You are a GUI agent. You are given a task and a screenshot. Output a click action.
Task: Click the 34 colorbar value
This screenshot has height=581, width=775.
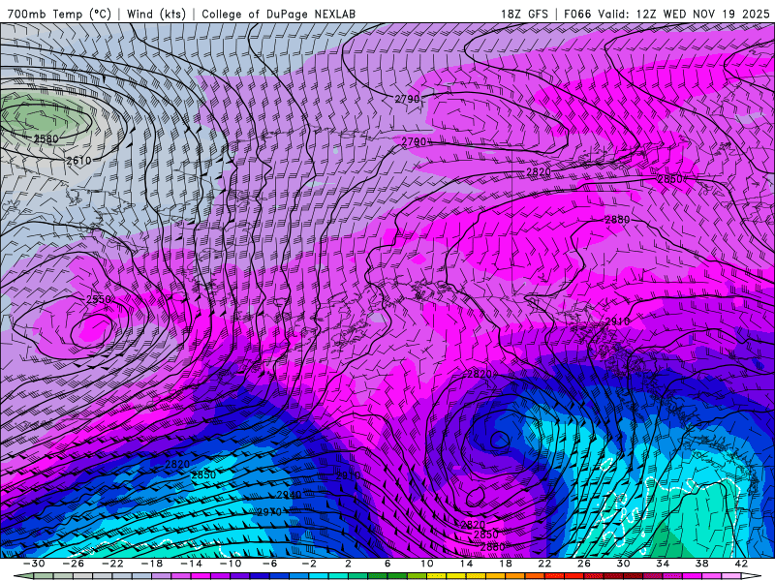coord(663,564)
